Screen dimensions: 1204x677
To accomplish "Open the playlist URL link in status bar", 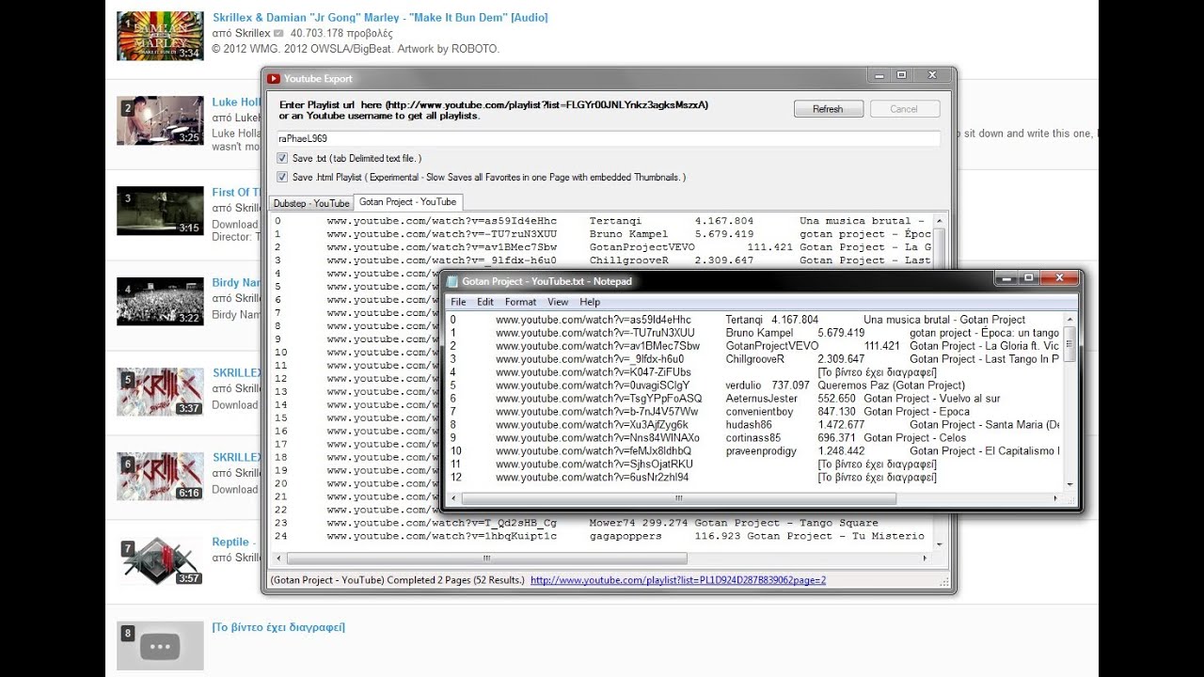I will [x=678, y=580].
